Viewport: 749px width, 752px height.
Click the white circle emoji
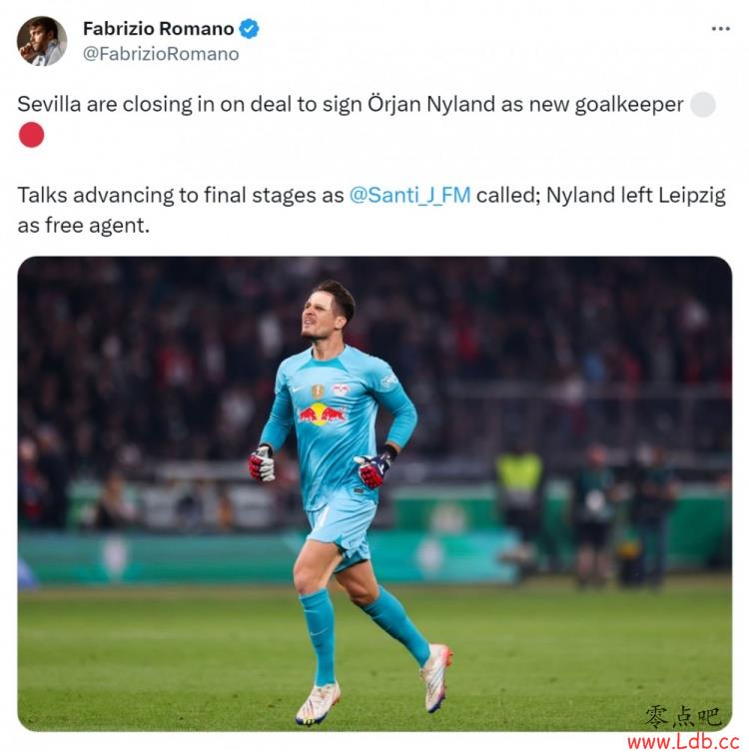pos(702,104)
